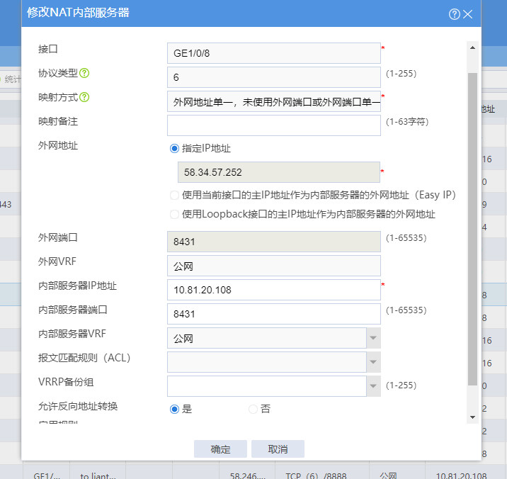This screenshot has height=479, width=507.
Task: Choose 是 for 允许反向地址转换
Action: click(x=174, y=409)
